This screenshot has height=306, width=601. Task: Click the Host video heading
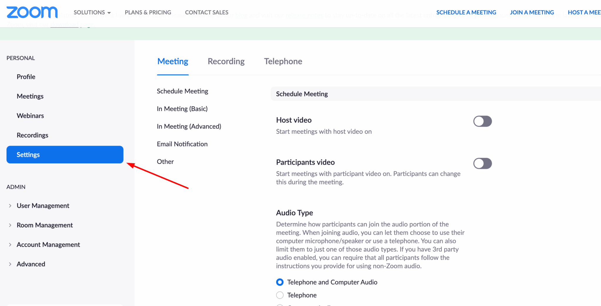(294, 120)
